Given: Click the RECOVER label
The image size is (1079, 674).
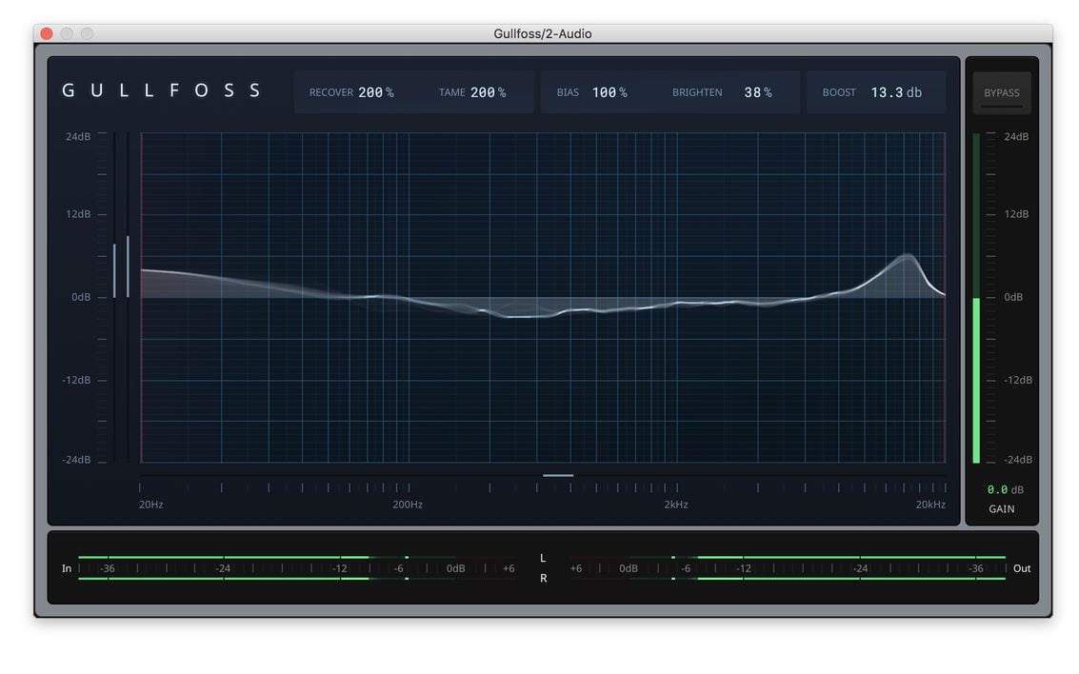Looking at the screenshot, I should 331,92.
